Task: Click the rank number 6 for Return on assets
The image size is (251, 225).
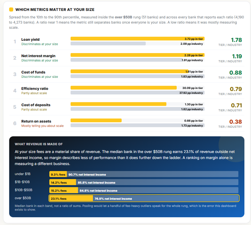Action: coord(15,123)
